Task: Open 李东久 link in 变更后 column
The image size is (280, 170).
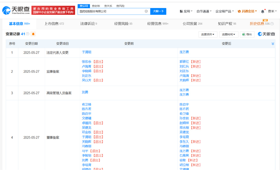Action: click(x=184, y=142)
